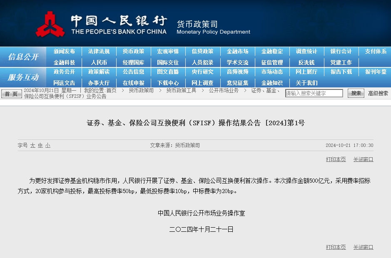Go to 办事大厅 page
The image size is (391, 258).
click(99, 83)
